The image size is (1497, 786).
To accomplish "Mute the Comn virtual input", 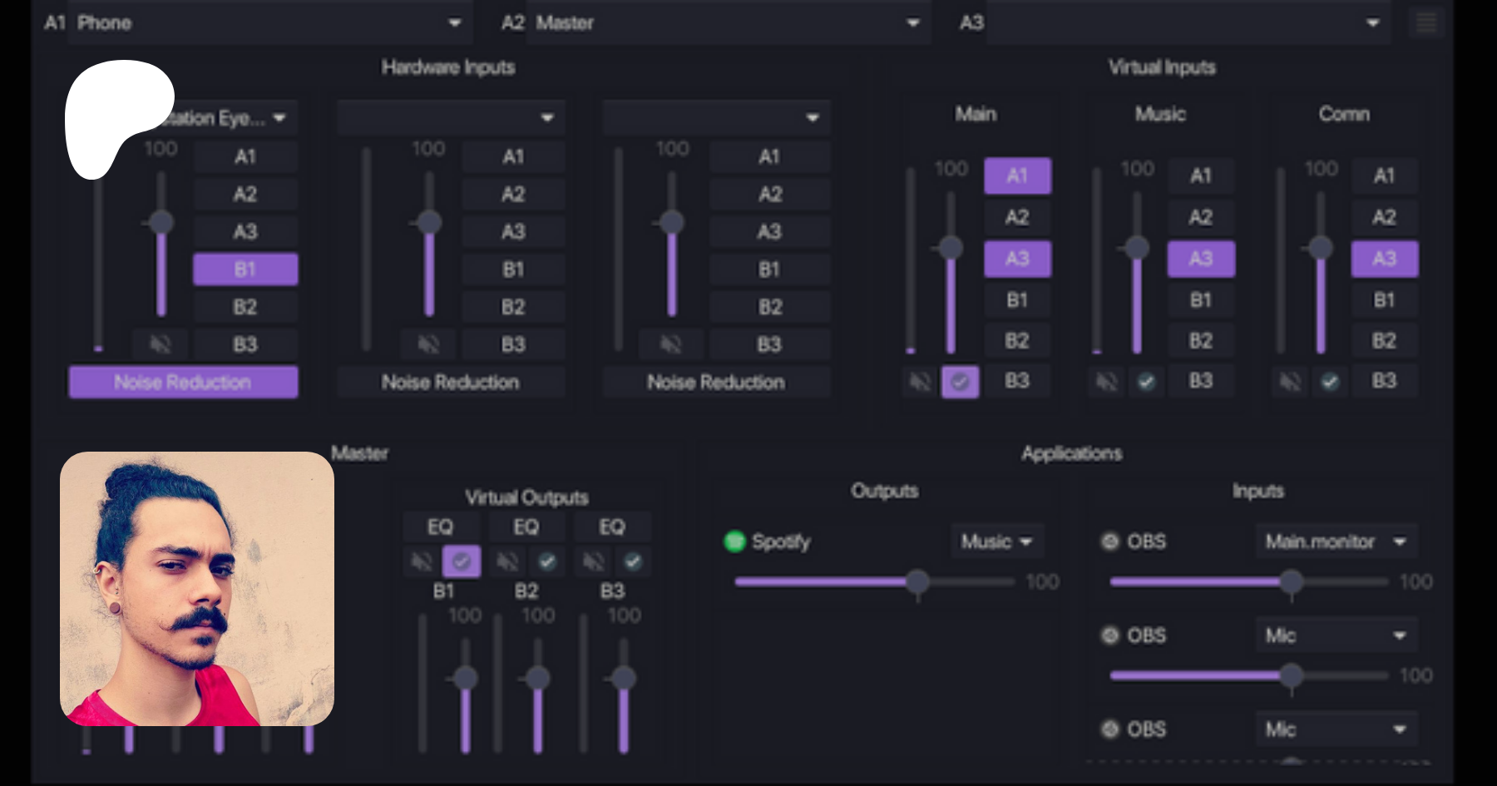I will click(x=1290, y=382).
